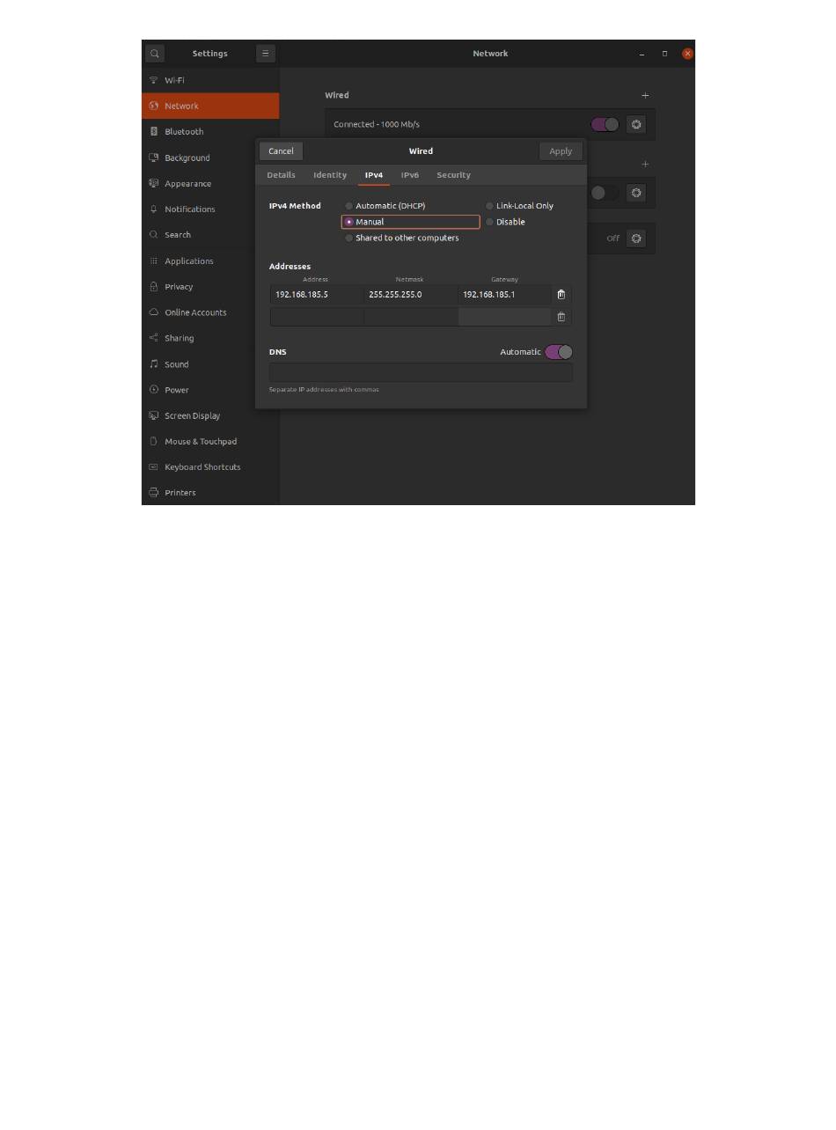Click the search icon in Settings header
The height and width of the screenshot is (1130, 836).
click(x=155, y=54)
